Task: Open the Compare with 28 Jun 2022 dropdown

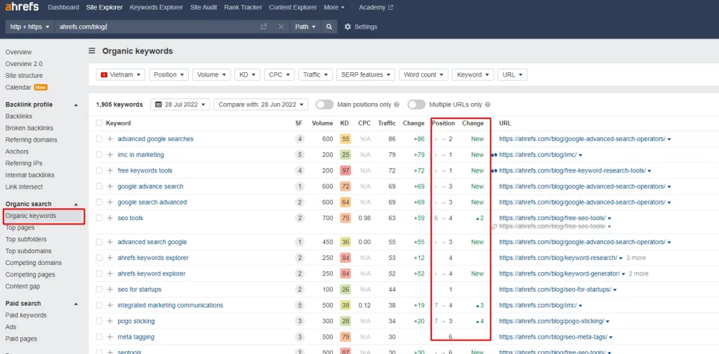Action: point(261,104)
